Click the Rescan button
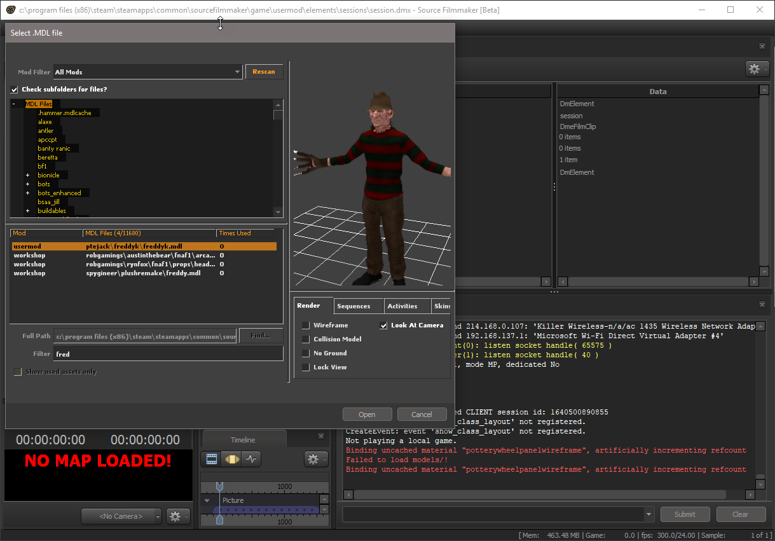This screenshot has width=775, height=541. (264, 72)
